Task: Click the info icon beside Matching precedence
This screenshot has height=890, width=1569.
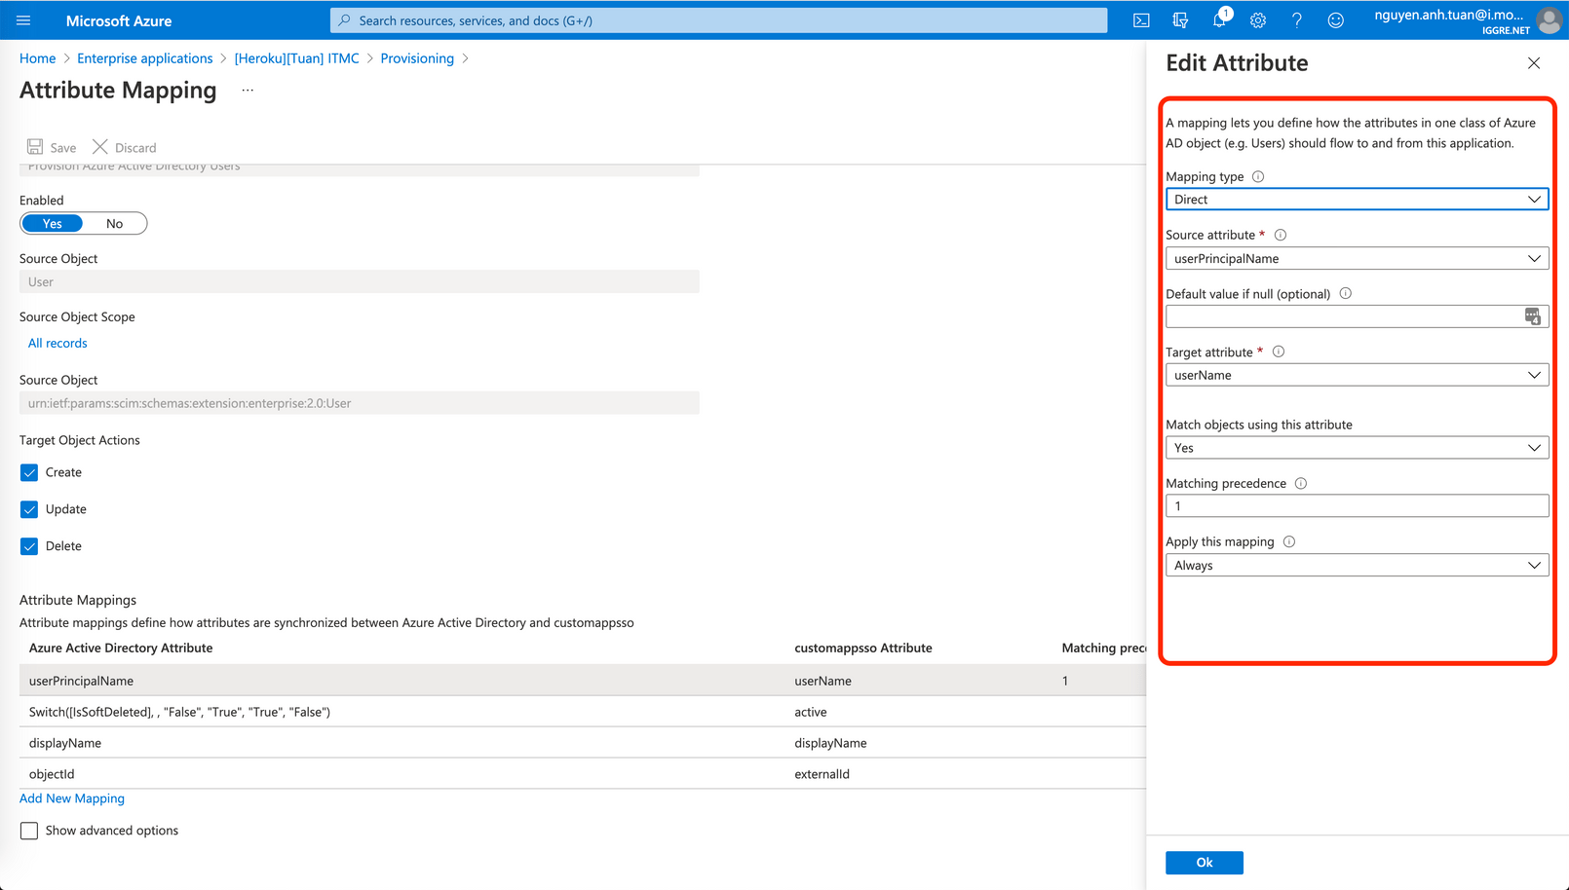Action: pos(1301,483)
